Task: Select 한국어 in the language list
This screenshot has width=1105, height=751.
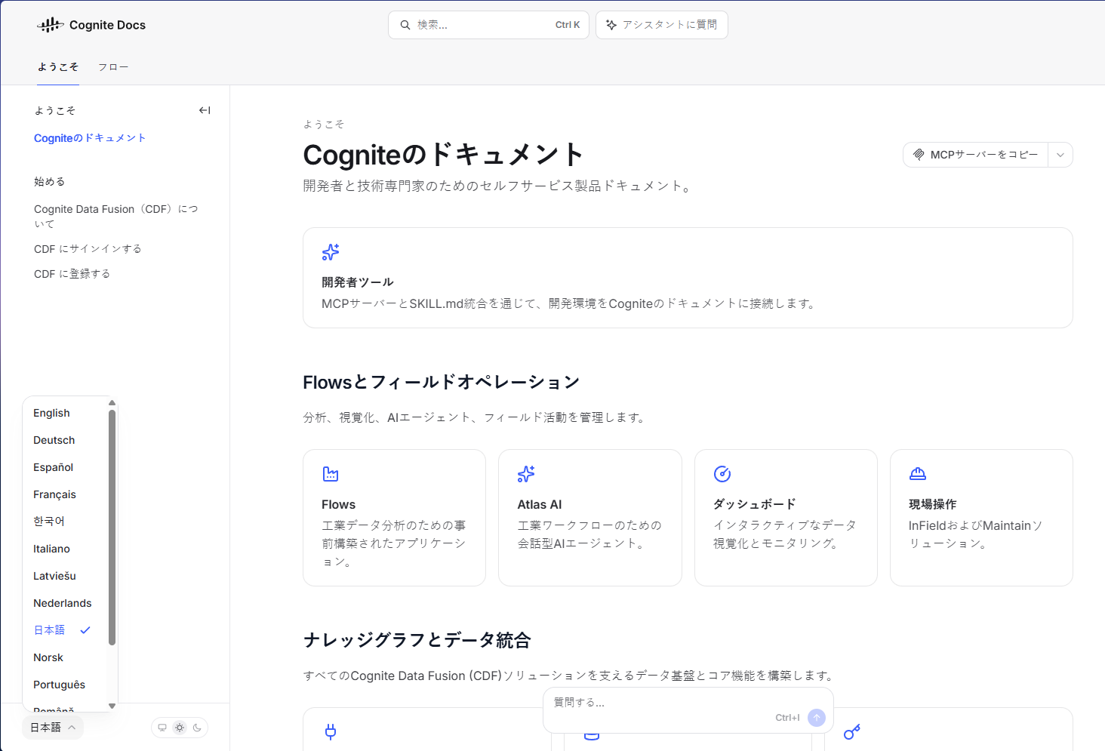Action: pos(65,522)
